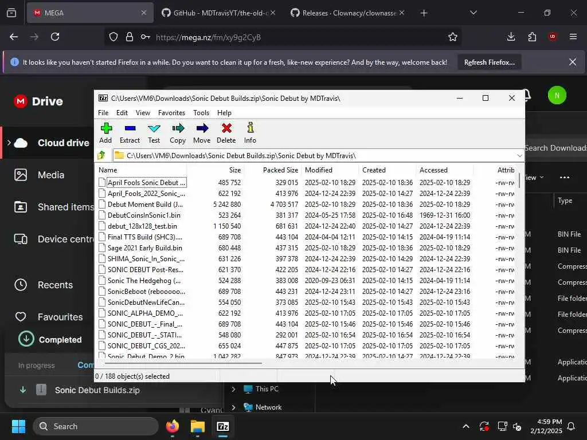Open the Info tool in 7-Zip
This screenshot has height=440, width=587.
pyautogui.click(x=250, y=133)
